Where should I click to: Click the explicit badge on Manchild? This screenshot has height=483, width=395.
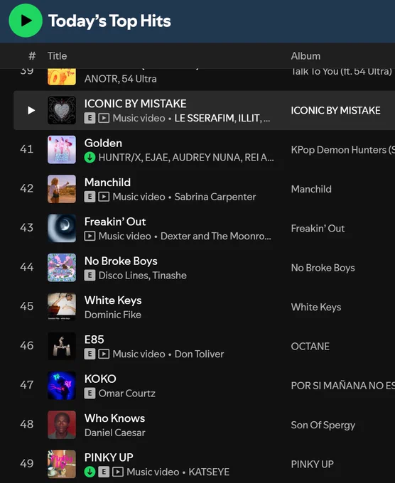pos(90,197)
